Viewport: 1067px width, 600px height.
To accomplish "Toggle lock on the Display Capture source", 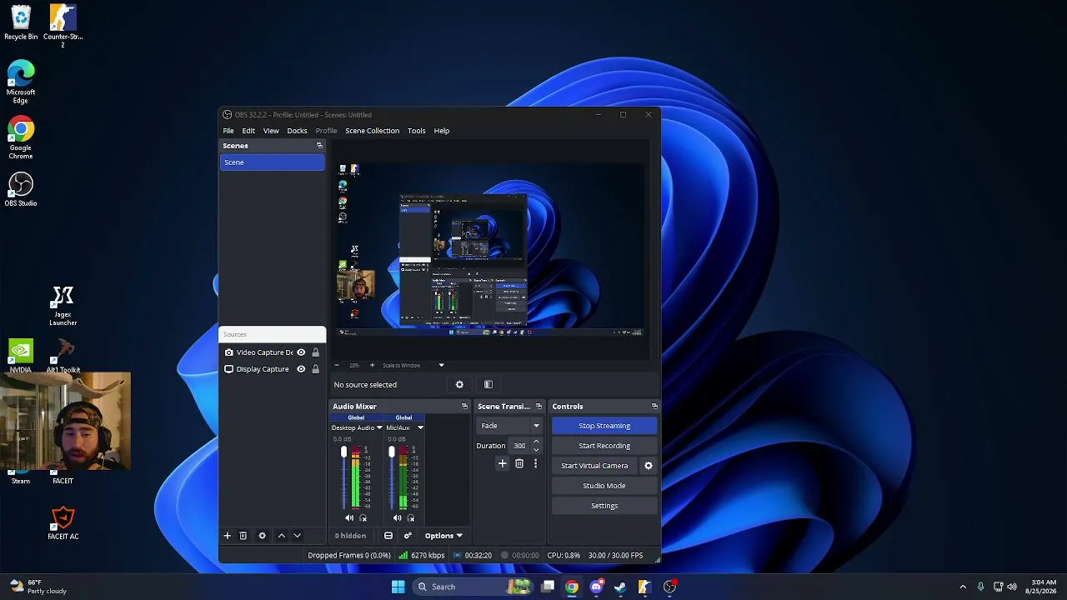I will click(x=315, y=369).
